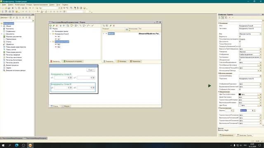Image resolution: width=264 pixels, height=148 pixels.
Task: Move the selected form element down
Action: coord(64,25)
